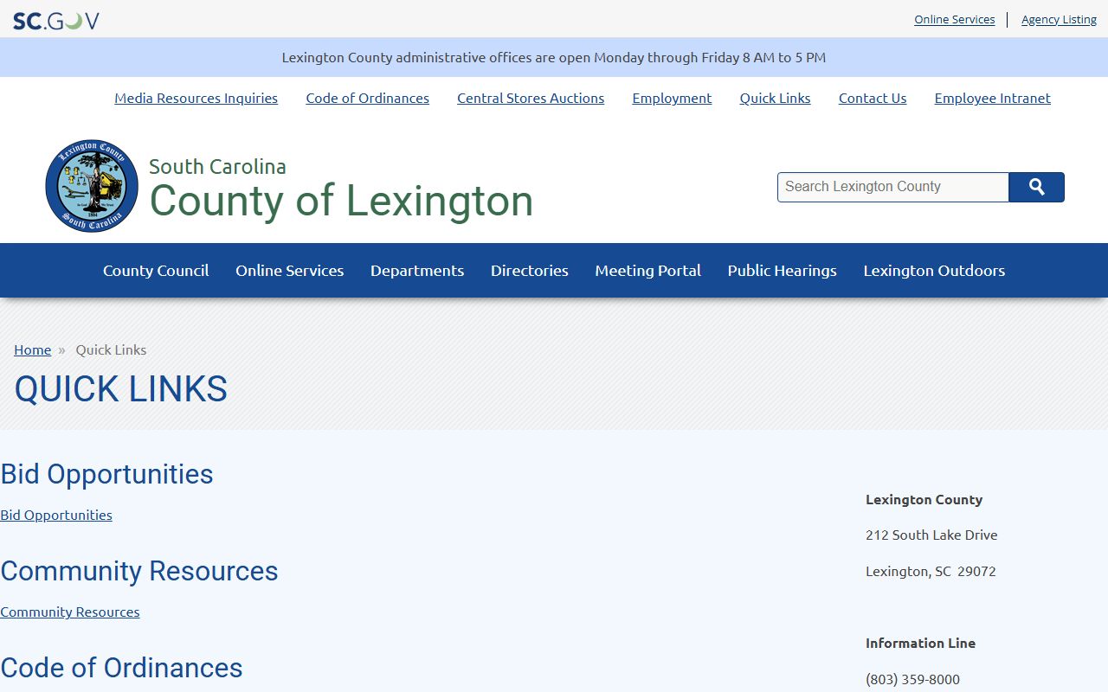Open Online Services in main navigation

click(x=289, y=271)
